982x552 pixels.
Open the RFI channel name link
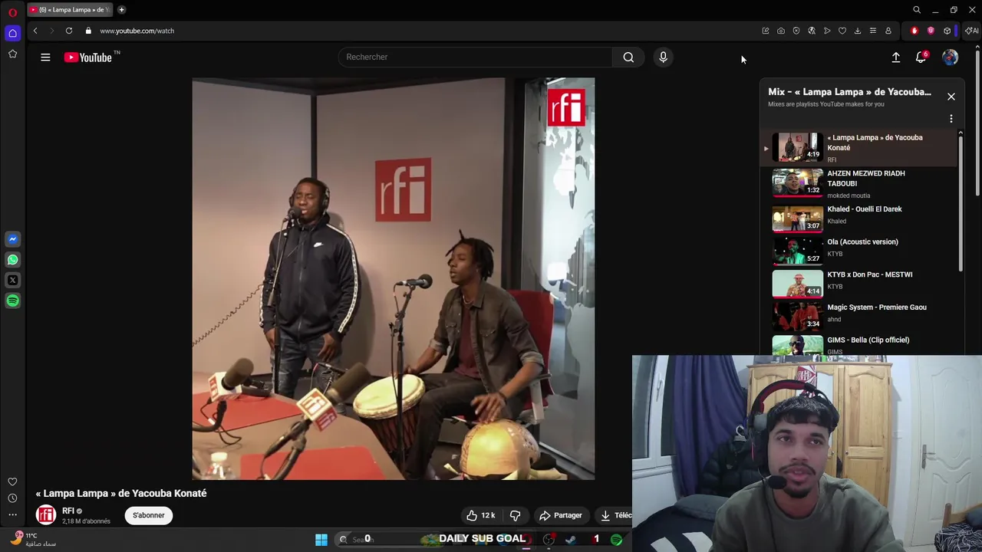(x=68, y=511)
